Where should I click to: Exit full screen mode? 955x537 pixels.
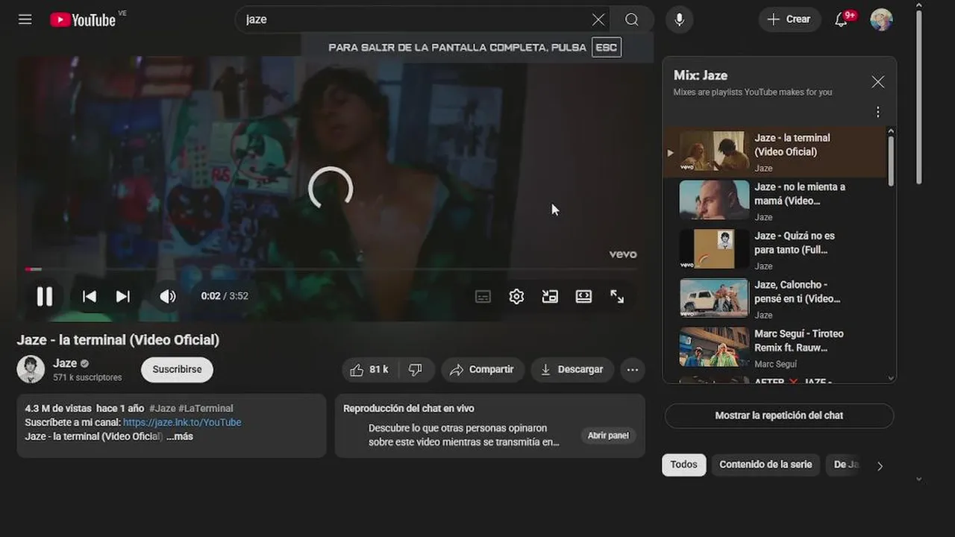tap(617, 296)
